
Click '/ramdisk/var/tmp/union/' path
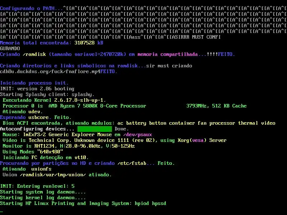pos(53,175)
